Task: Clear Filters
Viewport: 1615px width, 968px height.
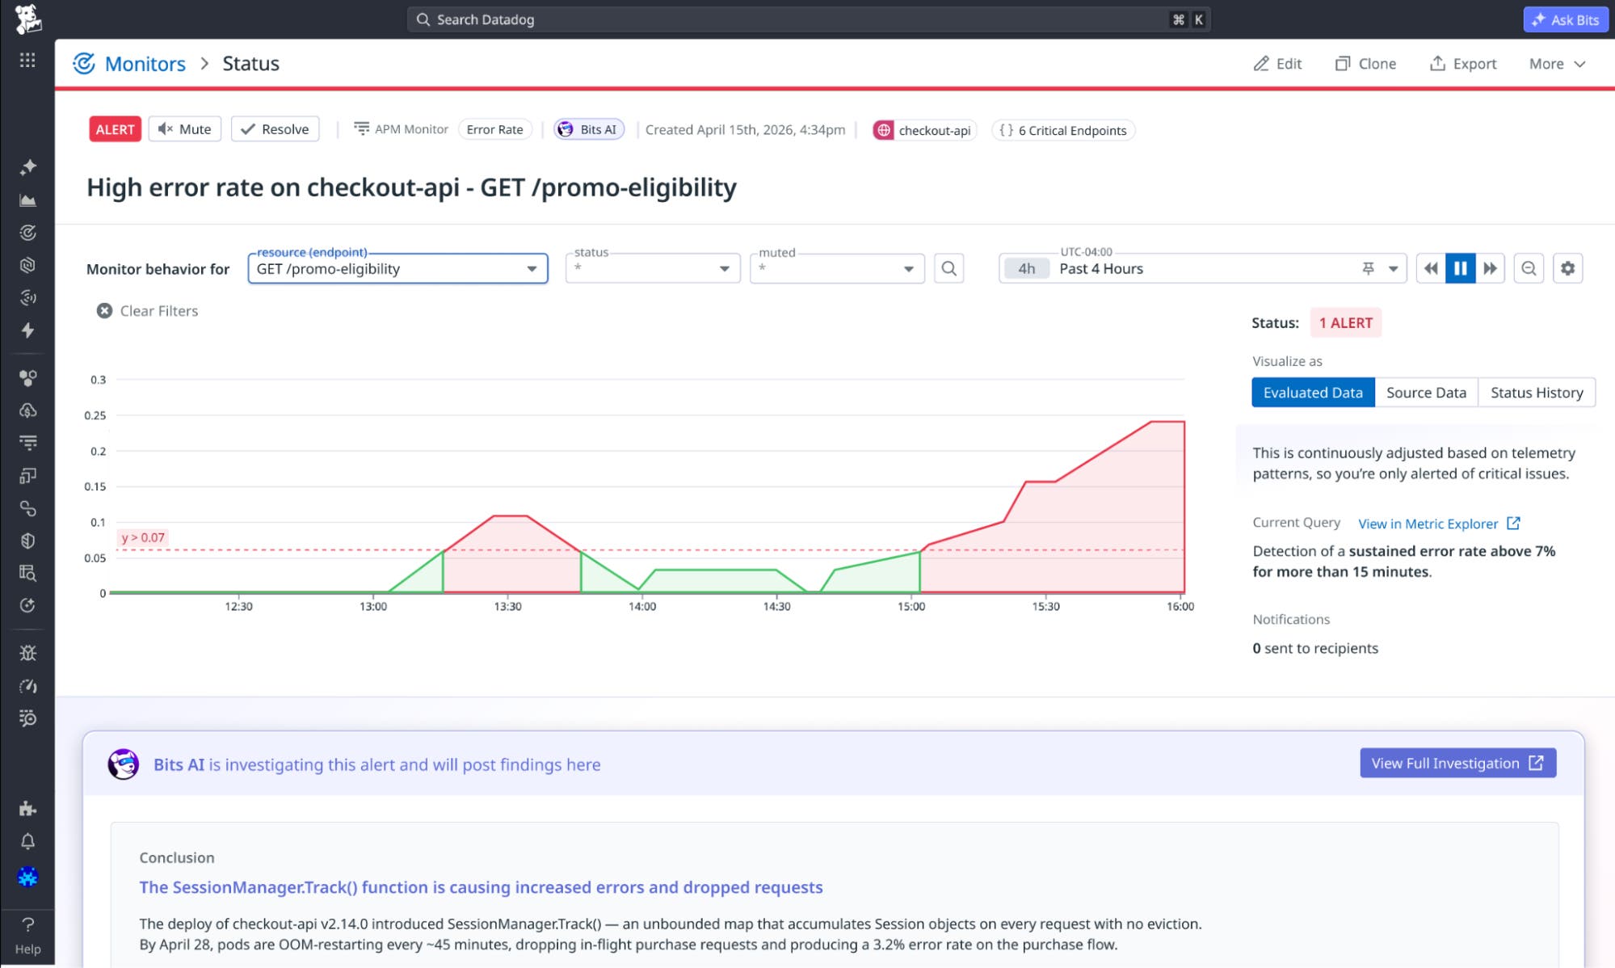Action: [x=147, y=311]
